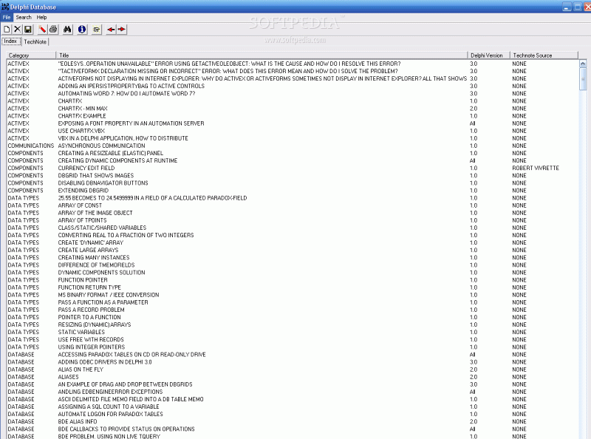Minimize the Delphi Database window
Image resolution: width=591 pixels, height=439 pixels.
pyautogui.click(x=567, y=7)
